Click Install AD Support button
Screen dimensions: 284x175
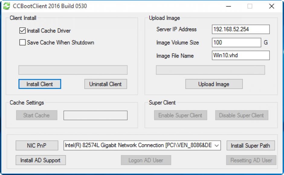click(40, 160)
